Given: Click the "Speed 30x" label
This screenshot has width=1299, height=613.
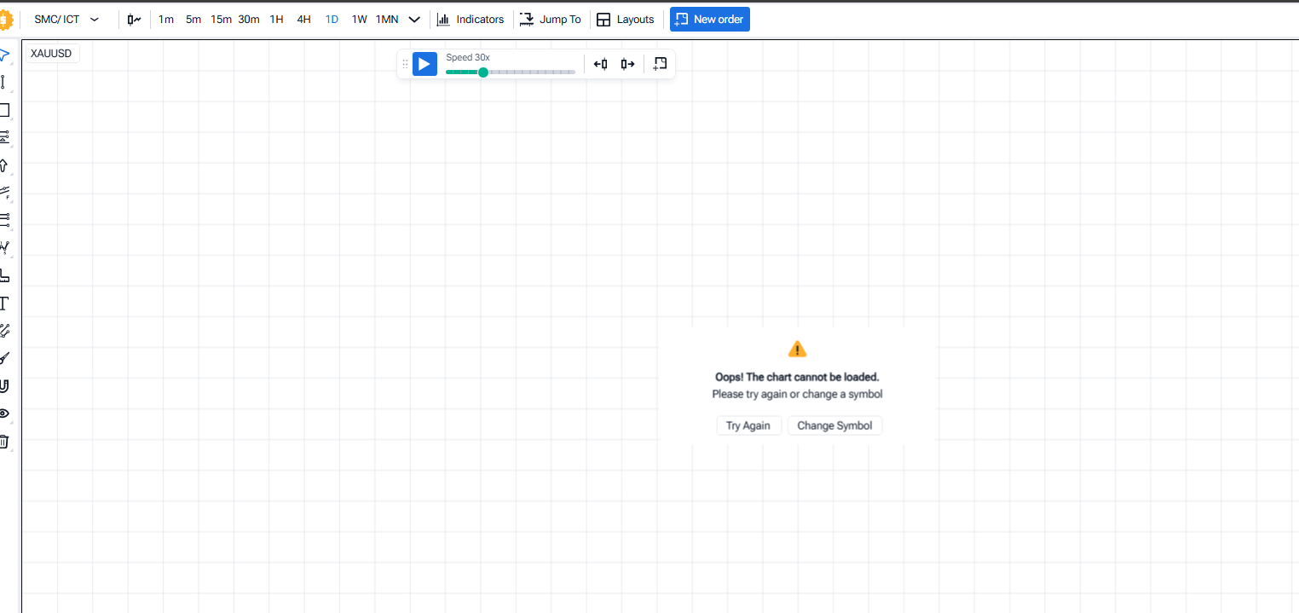Looking at the screenshot, I should coord(468,57).
